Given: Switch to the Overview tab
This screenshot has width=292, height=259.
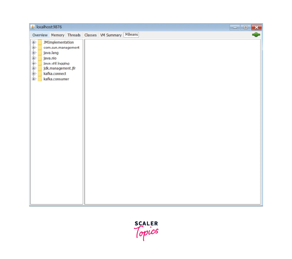Looking at the screenshot, I should (40, 35).
